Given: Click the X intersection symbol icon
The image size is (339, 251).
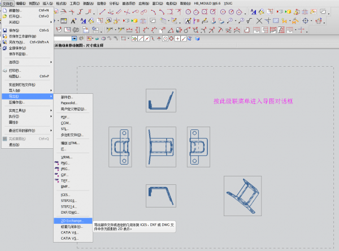Looking at the screenshot, I should coord(259,21).
